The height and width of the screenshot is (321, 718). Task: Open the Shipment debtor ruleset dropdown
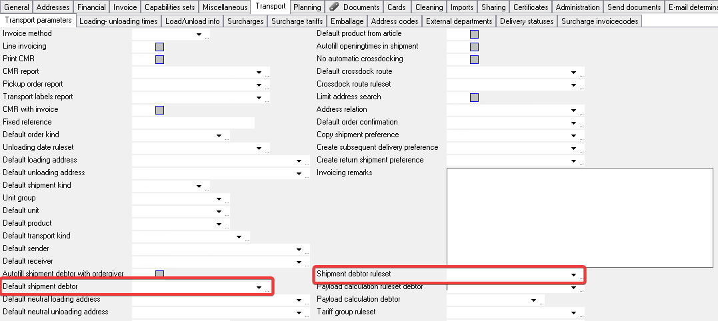(x=573, y=275)
